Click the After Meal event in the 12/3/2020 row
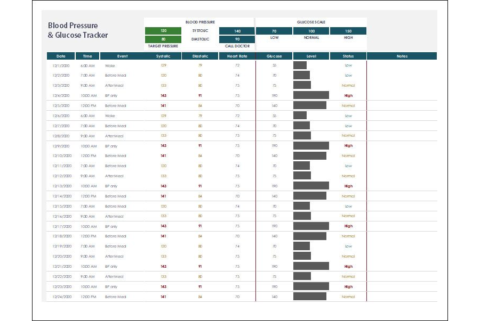The image size is (480, 321). coord(114,86)
